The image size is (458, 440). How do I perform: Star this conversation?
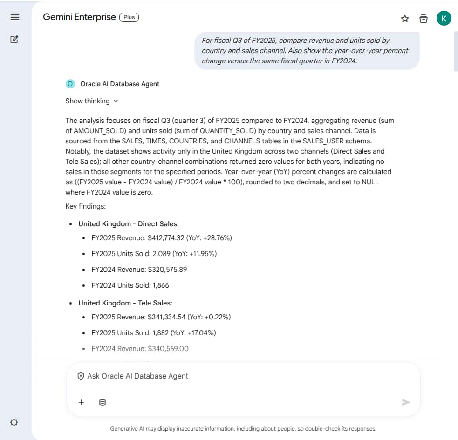[405, 19]
